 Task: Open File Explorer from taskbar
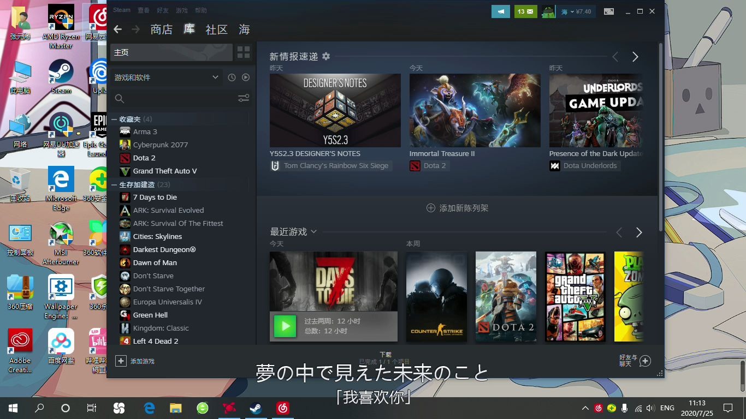click(175, 408)
